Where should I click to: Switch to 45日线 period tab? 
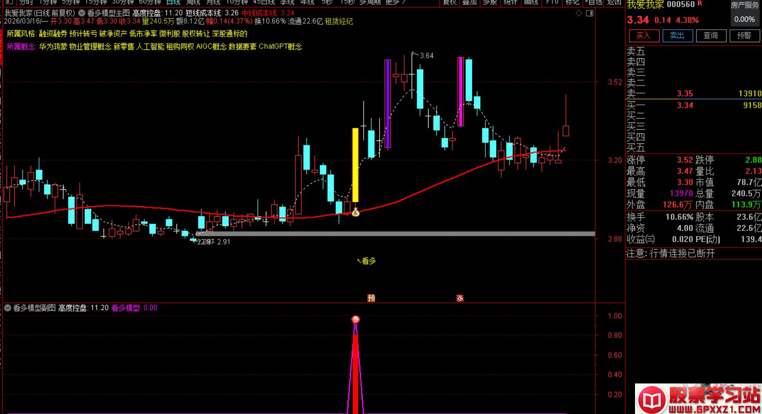[264, 2]
